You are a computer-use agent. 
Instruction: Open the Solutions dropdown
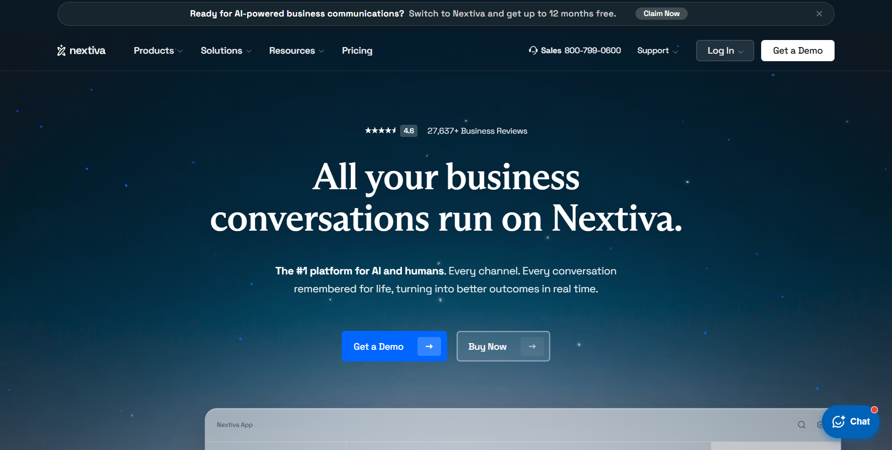[x=226, y=50]
